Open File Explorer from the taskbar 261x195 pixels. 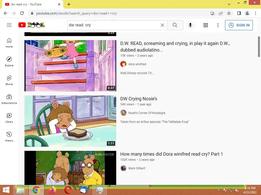click(20, 190)
